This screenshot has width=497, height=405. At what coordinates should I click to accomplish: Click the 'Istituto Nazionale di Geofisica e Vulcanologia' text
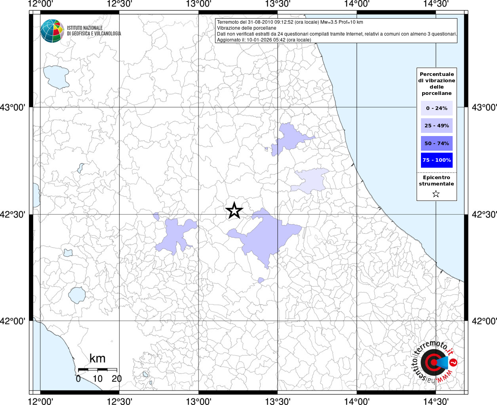(94, 31)
